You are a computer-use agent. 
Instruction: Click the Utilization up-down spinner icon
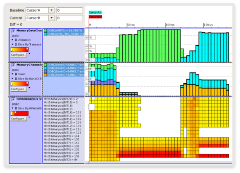(x=16, y=40)
